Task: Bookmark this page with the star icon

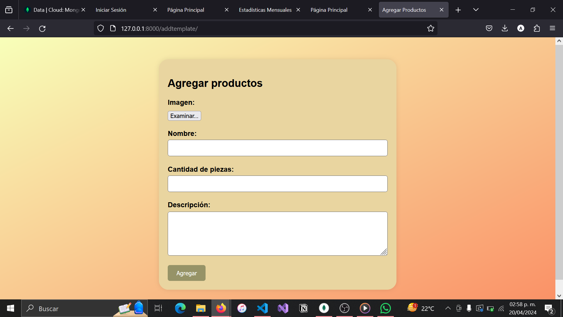Action: [x=430, y=28]
